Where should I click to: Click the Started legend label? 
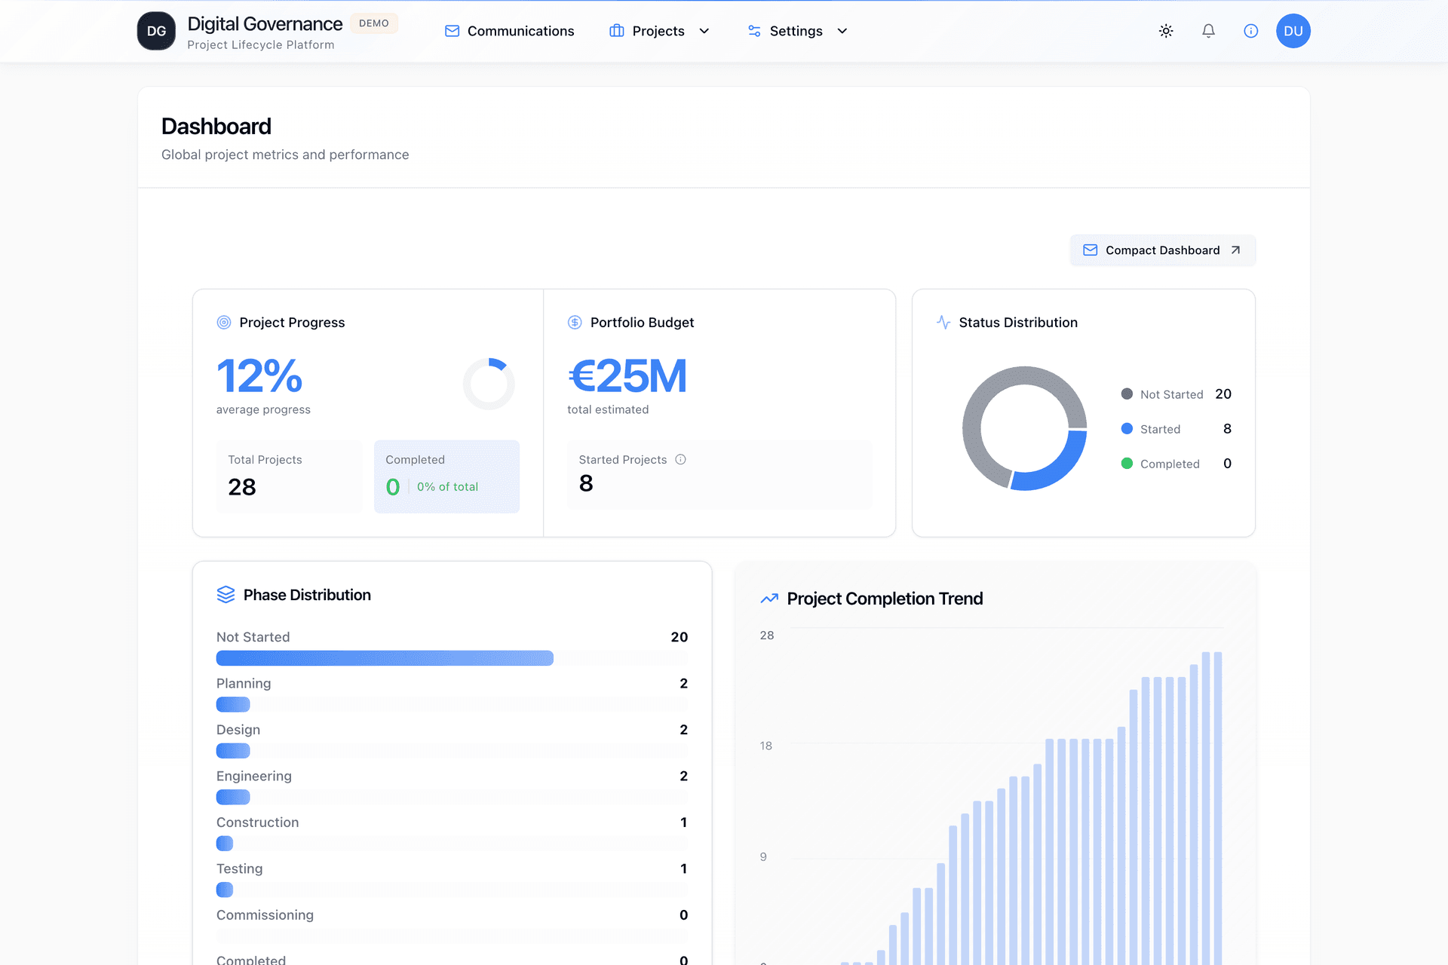pos(1160,429)
